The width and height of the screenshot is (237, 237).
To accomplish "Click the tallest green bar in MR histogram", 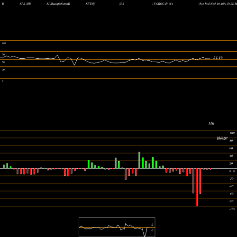I will 139,160.
